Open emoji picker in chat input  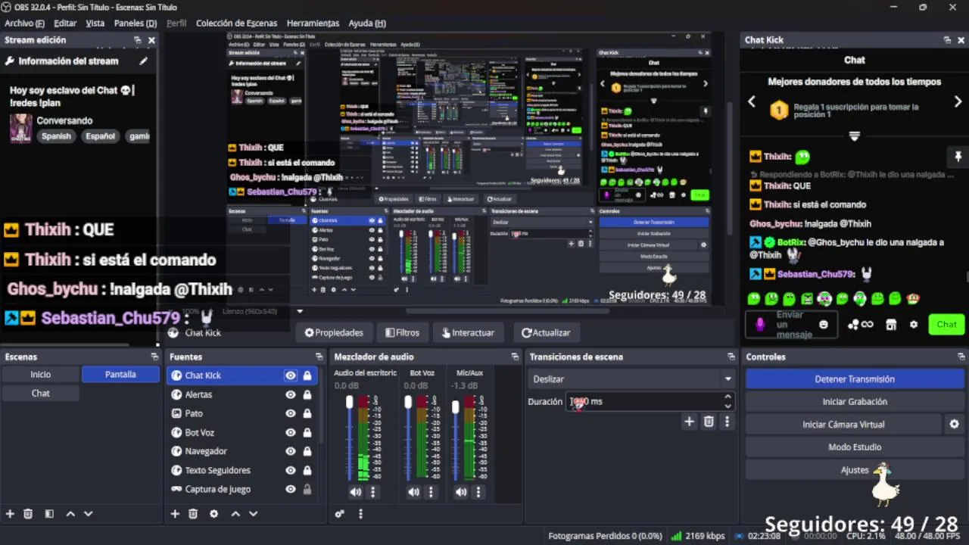pos(824,325)
